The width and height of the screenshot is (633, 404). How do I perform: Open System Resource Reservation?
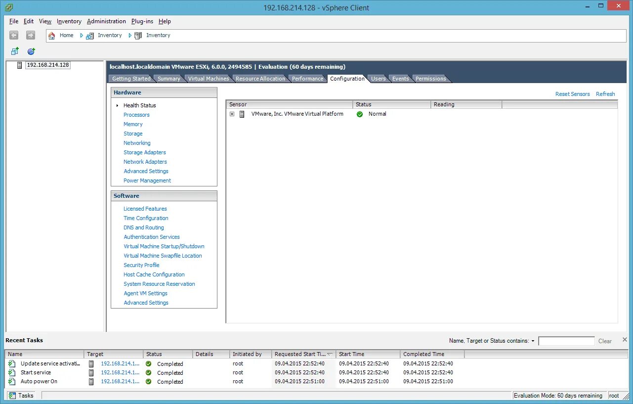pyautogui.click(x=159, y=284)
